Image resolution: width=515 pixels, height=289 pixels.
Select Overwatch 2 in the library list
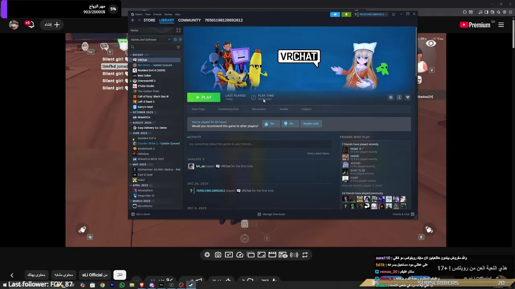pos(155,81)
